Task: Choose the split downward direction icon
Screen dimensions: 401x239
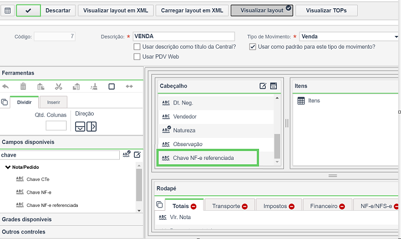Action: [x=80, y=127]
